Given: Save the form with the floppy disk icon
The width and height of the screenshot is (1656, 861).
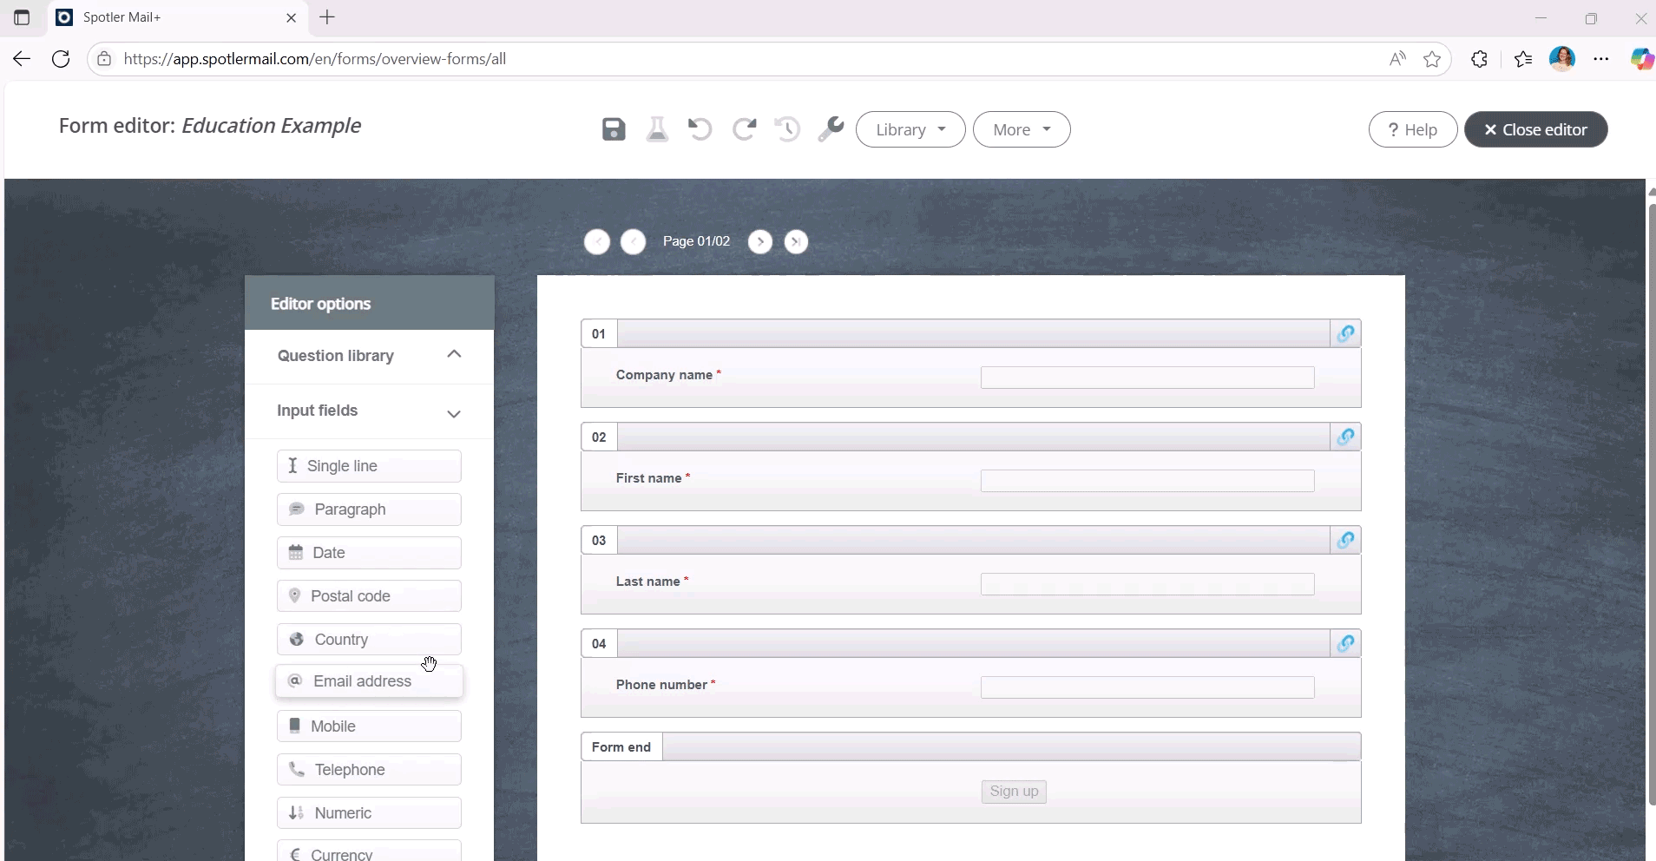Looking at the screenshot, I should pyautogui.click(x=614, y=129).
